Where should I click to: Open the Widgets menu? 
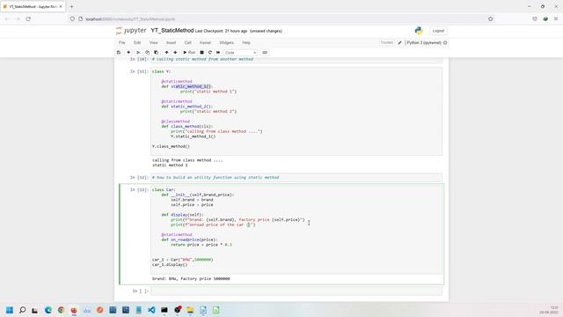coord(226,43)
